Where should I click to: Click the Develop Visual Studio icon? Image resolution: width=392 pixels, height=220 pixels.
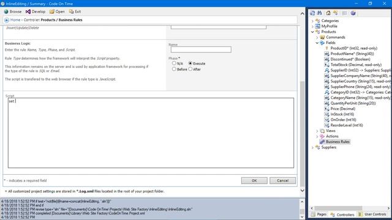pos(28,12)
